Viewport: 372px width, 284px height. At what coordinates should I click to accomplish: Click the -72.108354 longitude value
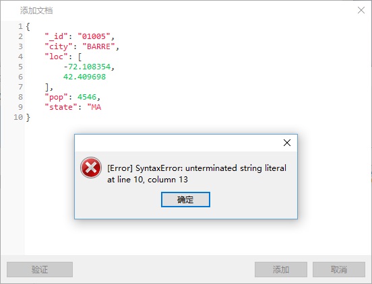pyautogui.click(x=87, y=67)
